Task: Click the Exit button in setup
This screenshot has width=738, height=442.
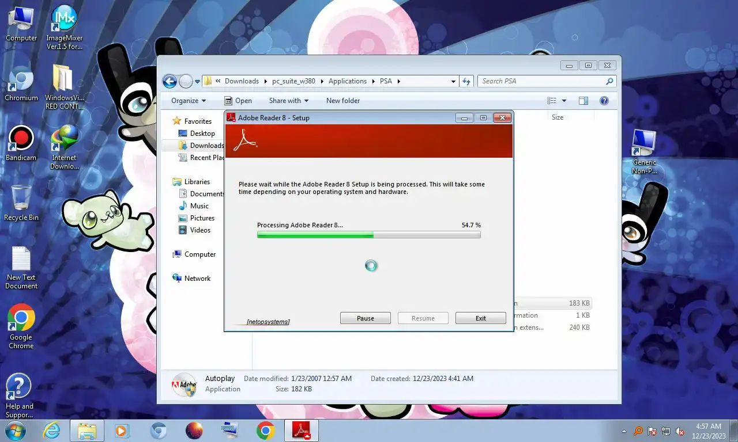Action: pos(481,318)
